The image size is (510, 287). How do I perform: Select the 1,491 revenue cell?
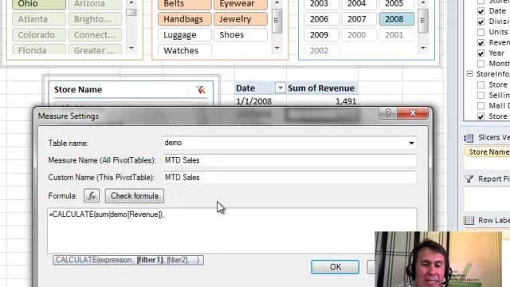(x=322, y=101)
